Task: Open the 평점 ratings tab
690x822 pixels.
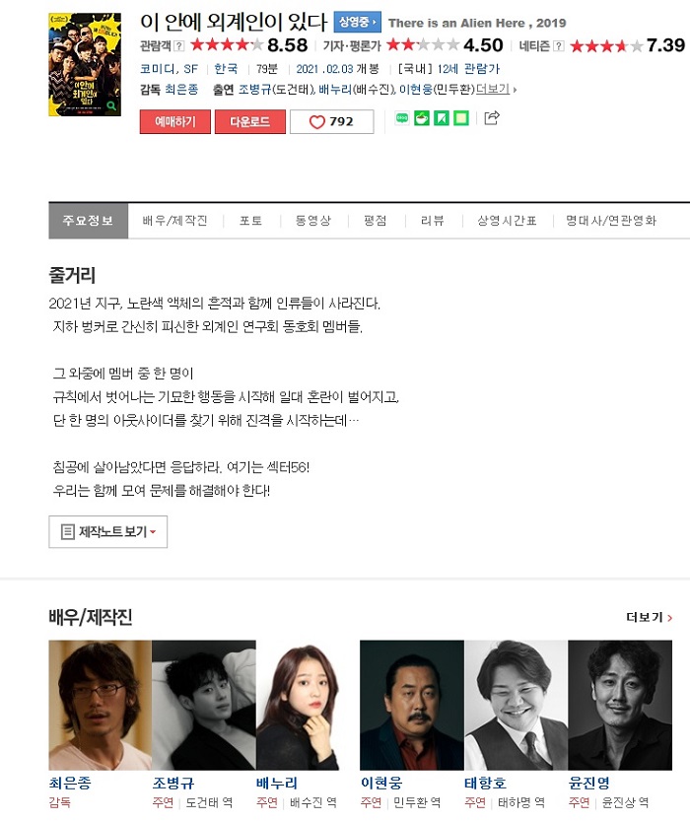Action: click(x=376, y=221)
